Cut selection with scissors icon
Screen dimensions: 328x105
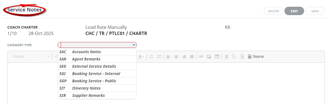[x=226, y=57]
